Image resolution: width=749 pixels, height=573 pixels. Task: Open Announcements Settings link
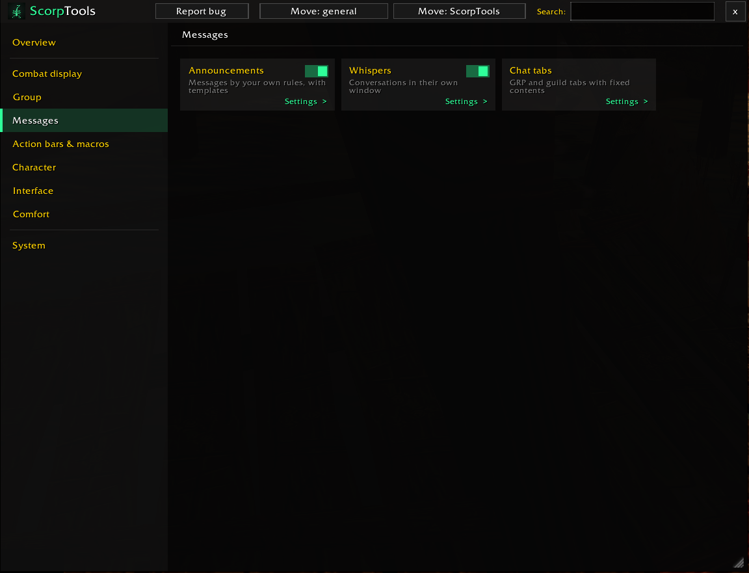pyautogui.click(x=306, y=101)
